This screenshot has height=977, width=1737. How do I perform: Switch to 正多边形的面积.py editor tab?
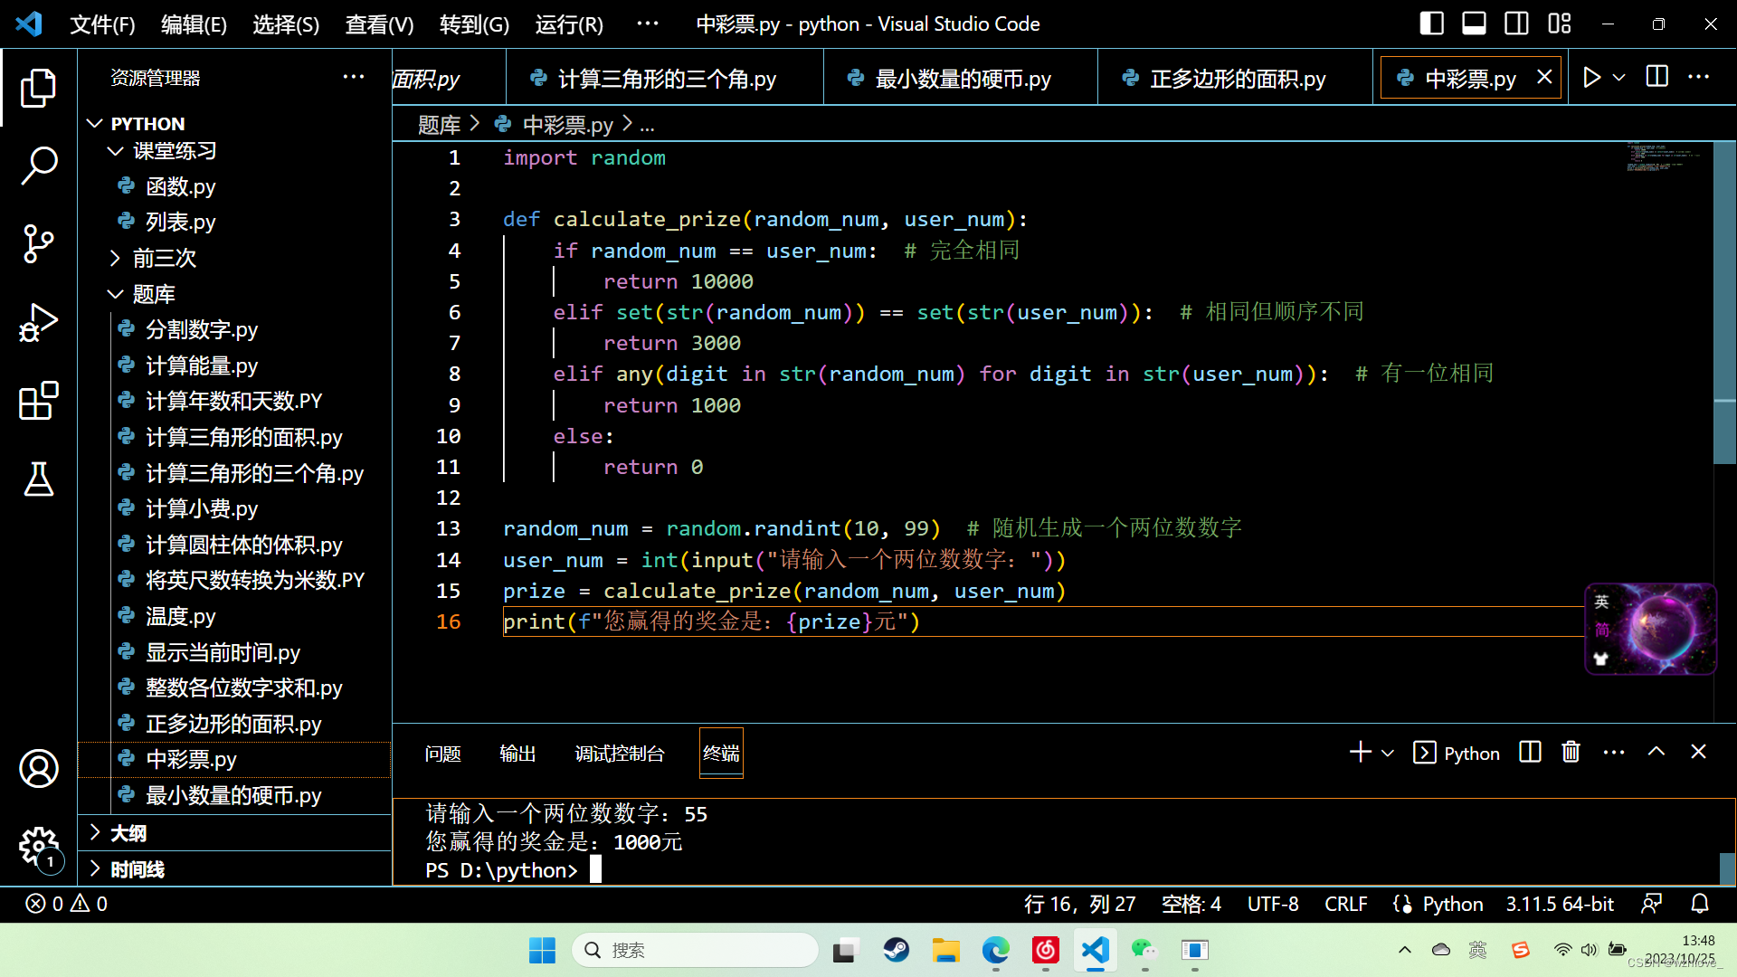[1235, 79]
